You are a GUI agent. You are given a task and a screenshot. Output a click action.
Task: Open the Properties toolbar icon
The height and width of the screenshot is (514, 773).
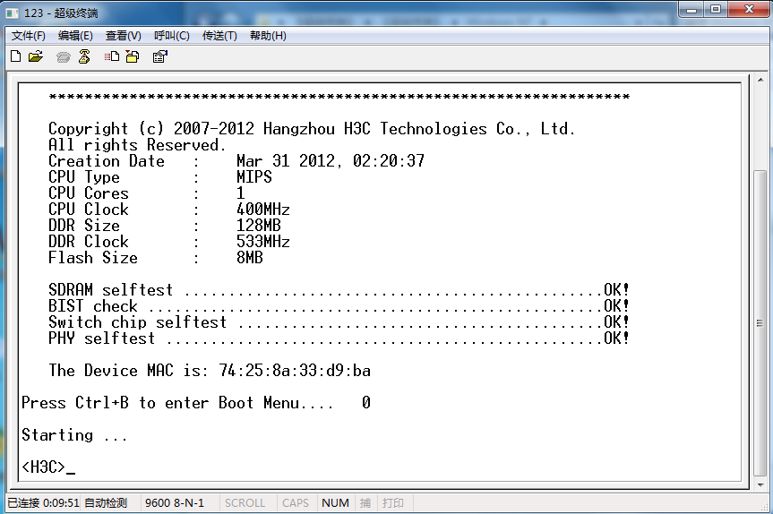click(x=160, y=56)
